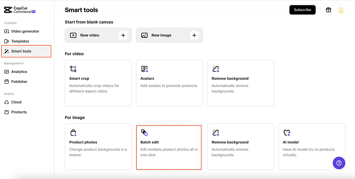
Task: Open the Analytics page
Action: tap(19, 72)
